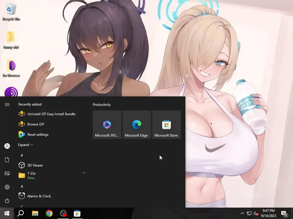Select the yellow folder on the desktop
This screenshot has height=219, width=293.
tap(11, 40)
